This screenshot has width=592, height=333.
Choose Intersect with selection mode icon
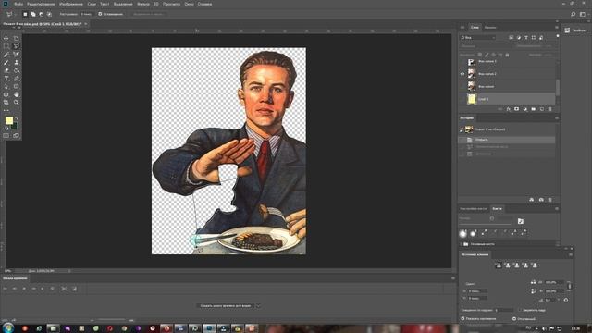point(49,14)
